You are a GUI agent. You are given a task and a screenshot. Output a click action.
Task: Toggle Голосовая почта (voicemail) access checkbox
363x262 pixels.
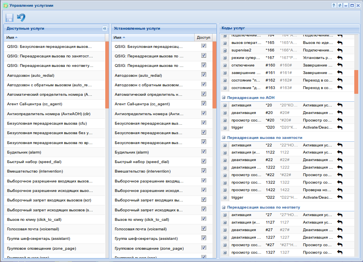pyautogui.click(x=204, y=229)
